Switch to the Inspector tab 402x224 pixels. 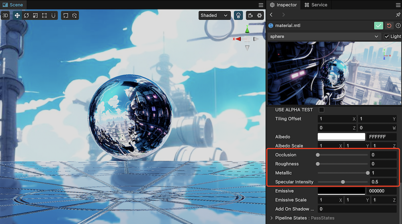[283, 4]
